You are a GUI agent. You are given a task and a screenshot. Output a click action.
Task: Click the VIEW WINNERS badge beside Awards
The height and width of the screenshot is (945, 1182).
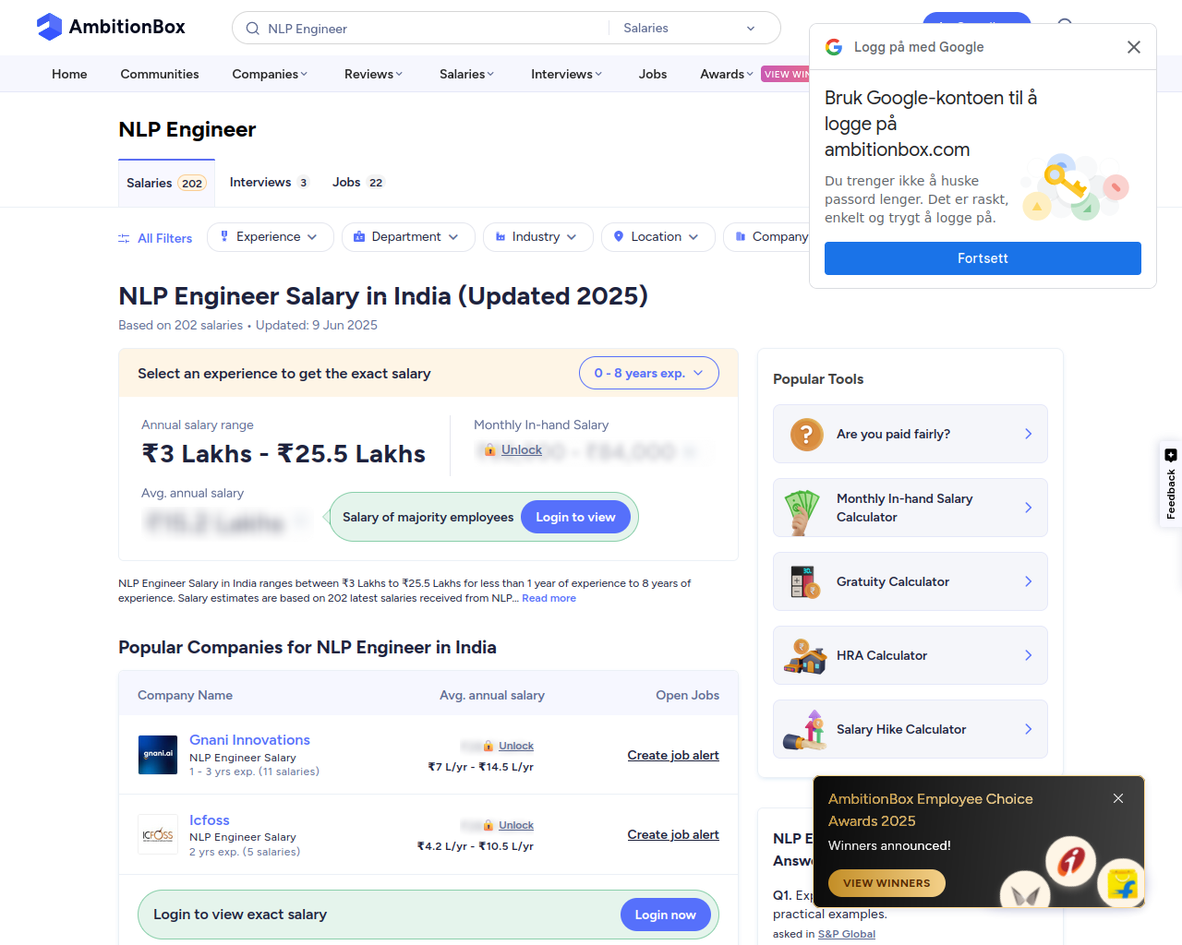pyautogui.click(x=785, y=74)
